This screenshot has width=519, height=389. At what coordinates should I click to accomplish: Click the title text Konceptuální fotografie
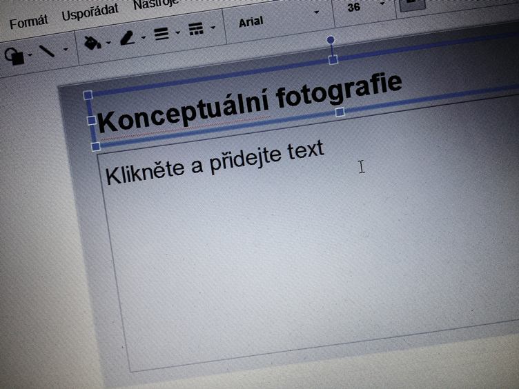click(250, 103)
